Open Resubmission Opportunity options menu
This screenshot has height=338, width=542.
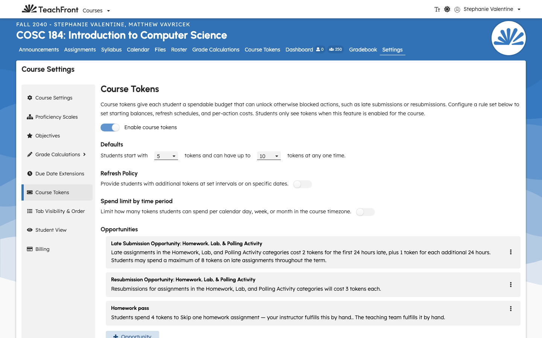click(511, 285)
